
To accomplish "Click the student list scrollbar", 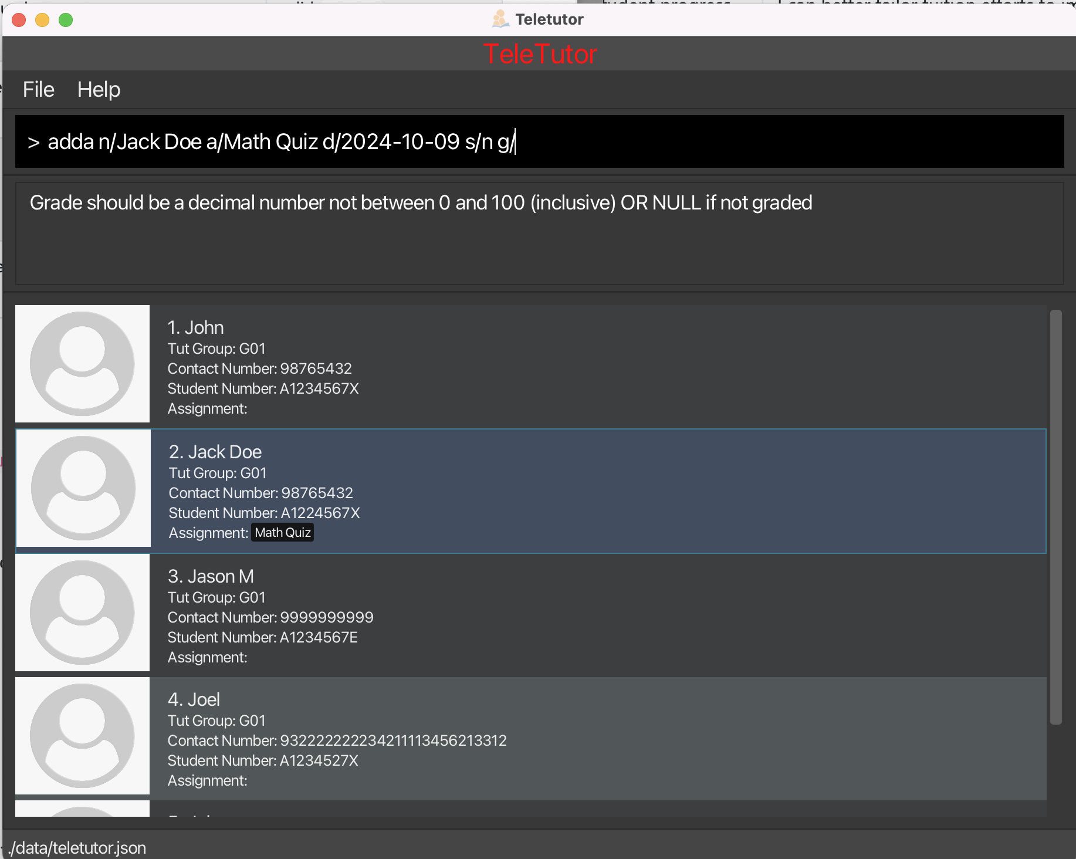I will (1056, 517).
